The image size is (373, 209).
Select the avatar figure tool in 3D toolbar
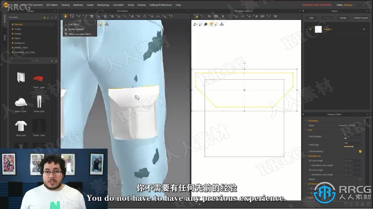coord(105,16)
